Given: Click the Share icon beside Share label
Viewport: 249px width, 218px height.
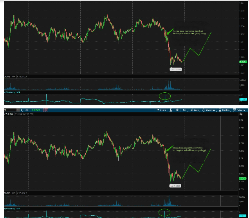Looking at the screenshot, I should pyautogui.click(x=158, y=110).
